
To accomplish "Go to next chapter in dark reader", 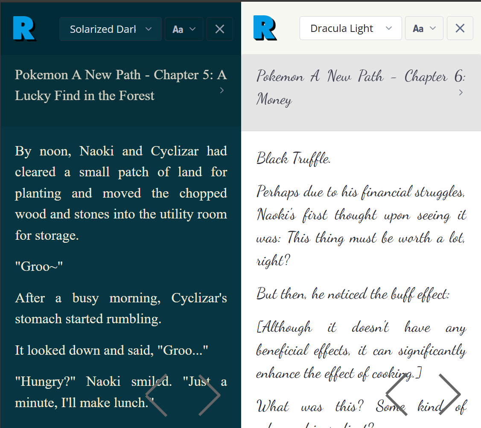I will (209, 395).
